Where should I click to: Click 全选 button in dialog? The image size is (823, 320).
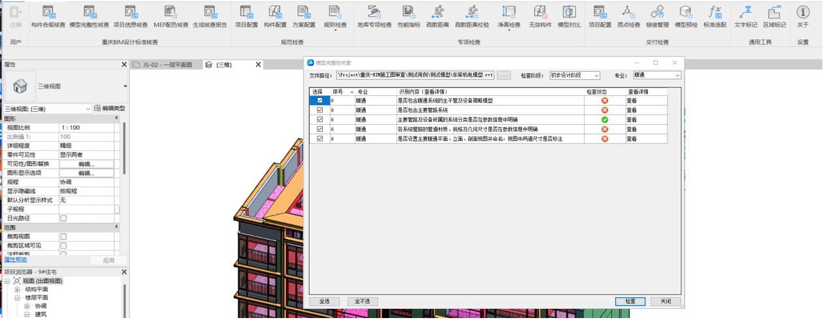pos(325,302)
